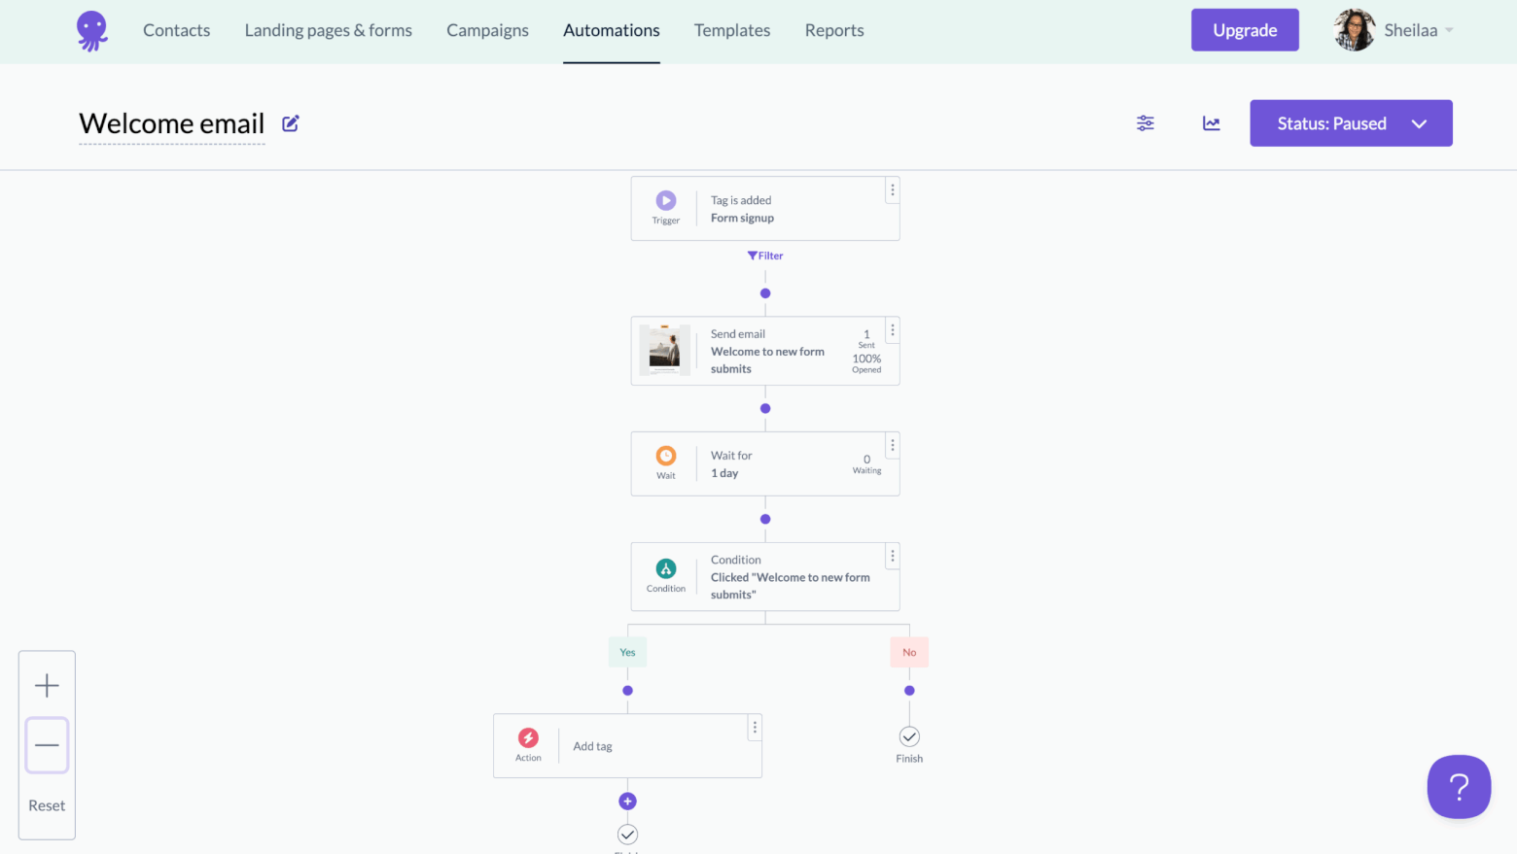The width and height of the screenshot is (1517, 854).
Task: Switch to the Reports tab
Action: tap(833, 30)
